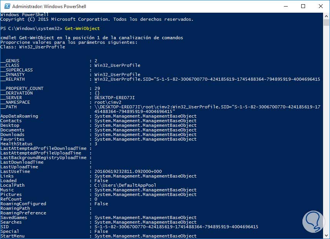Click the RoamingConfigured False value
Viewport: 330px width, 239px height.
pos(101,204)
